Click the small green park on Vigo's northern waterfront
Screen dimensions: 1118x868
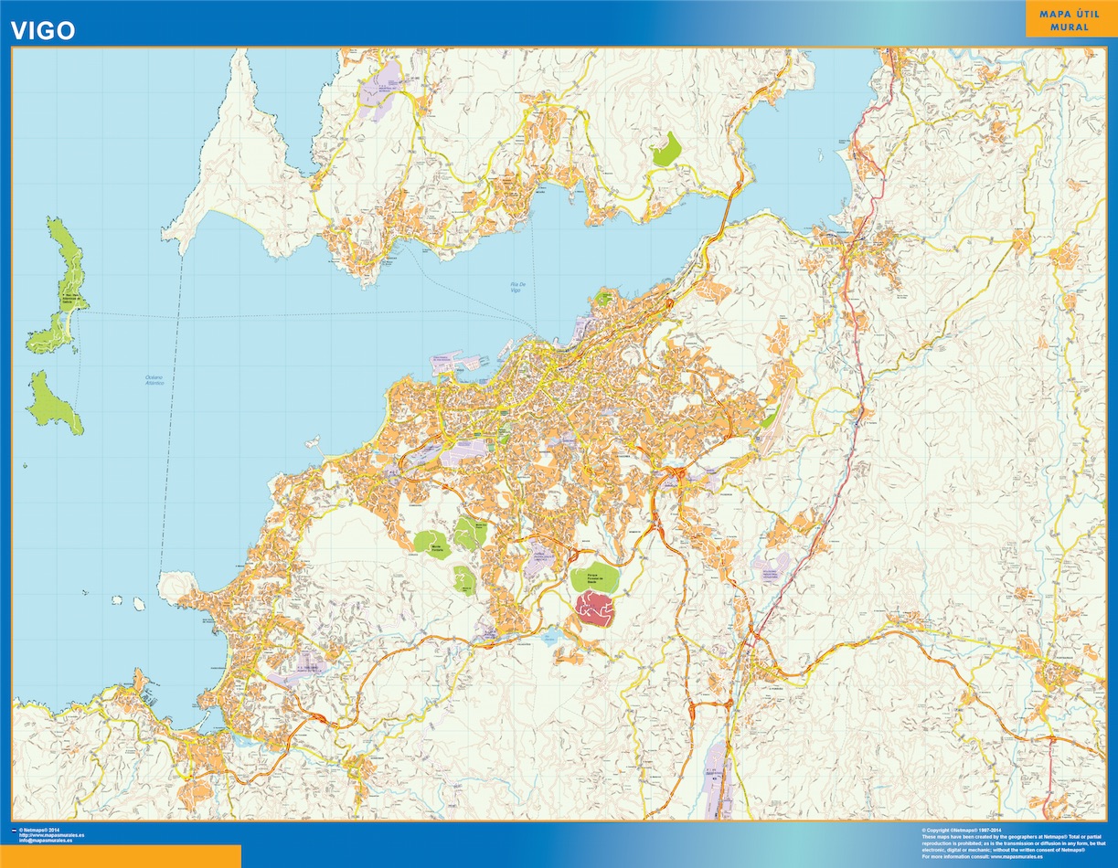[602, 298]
